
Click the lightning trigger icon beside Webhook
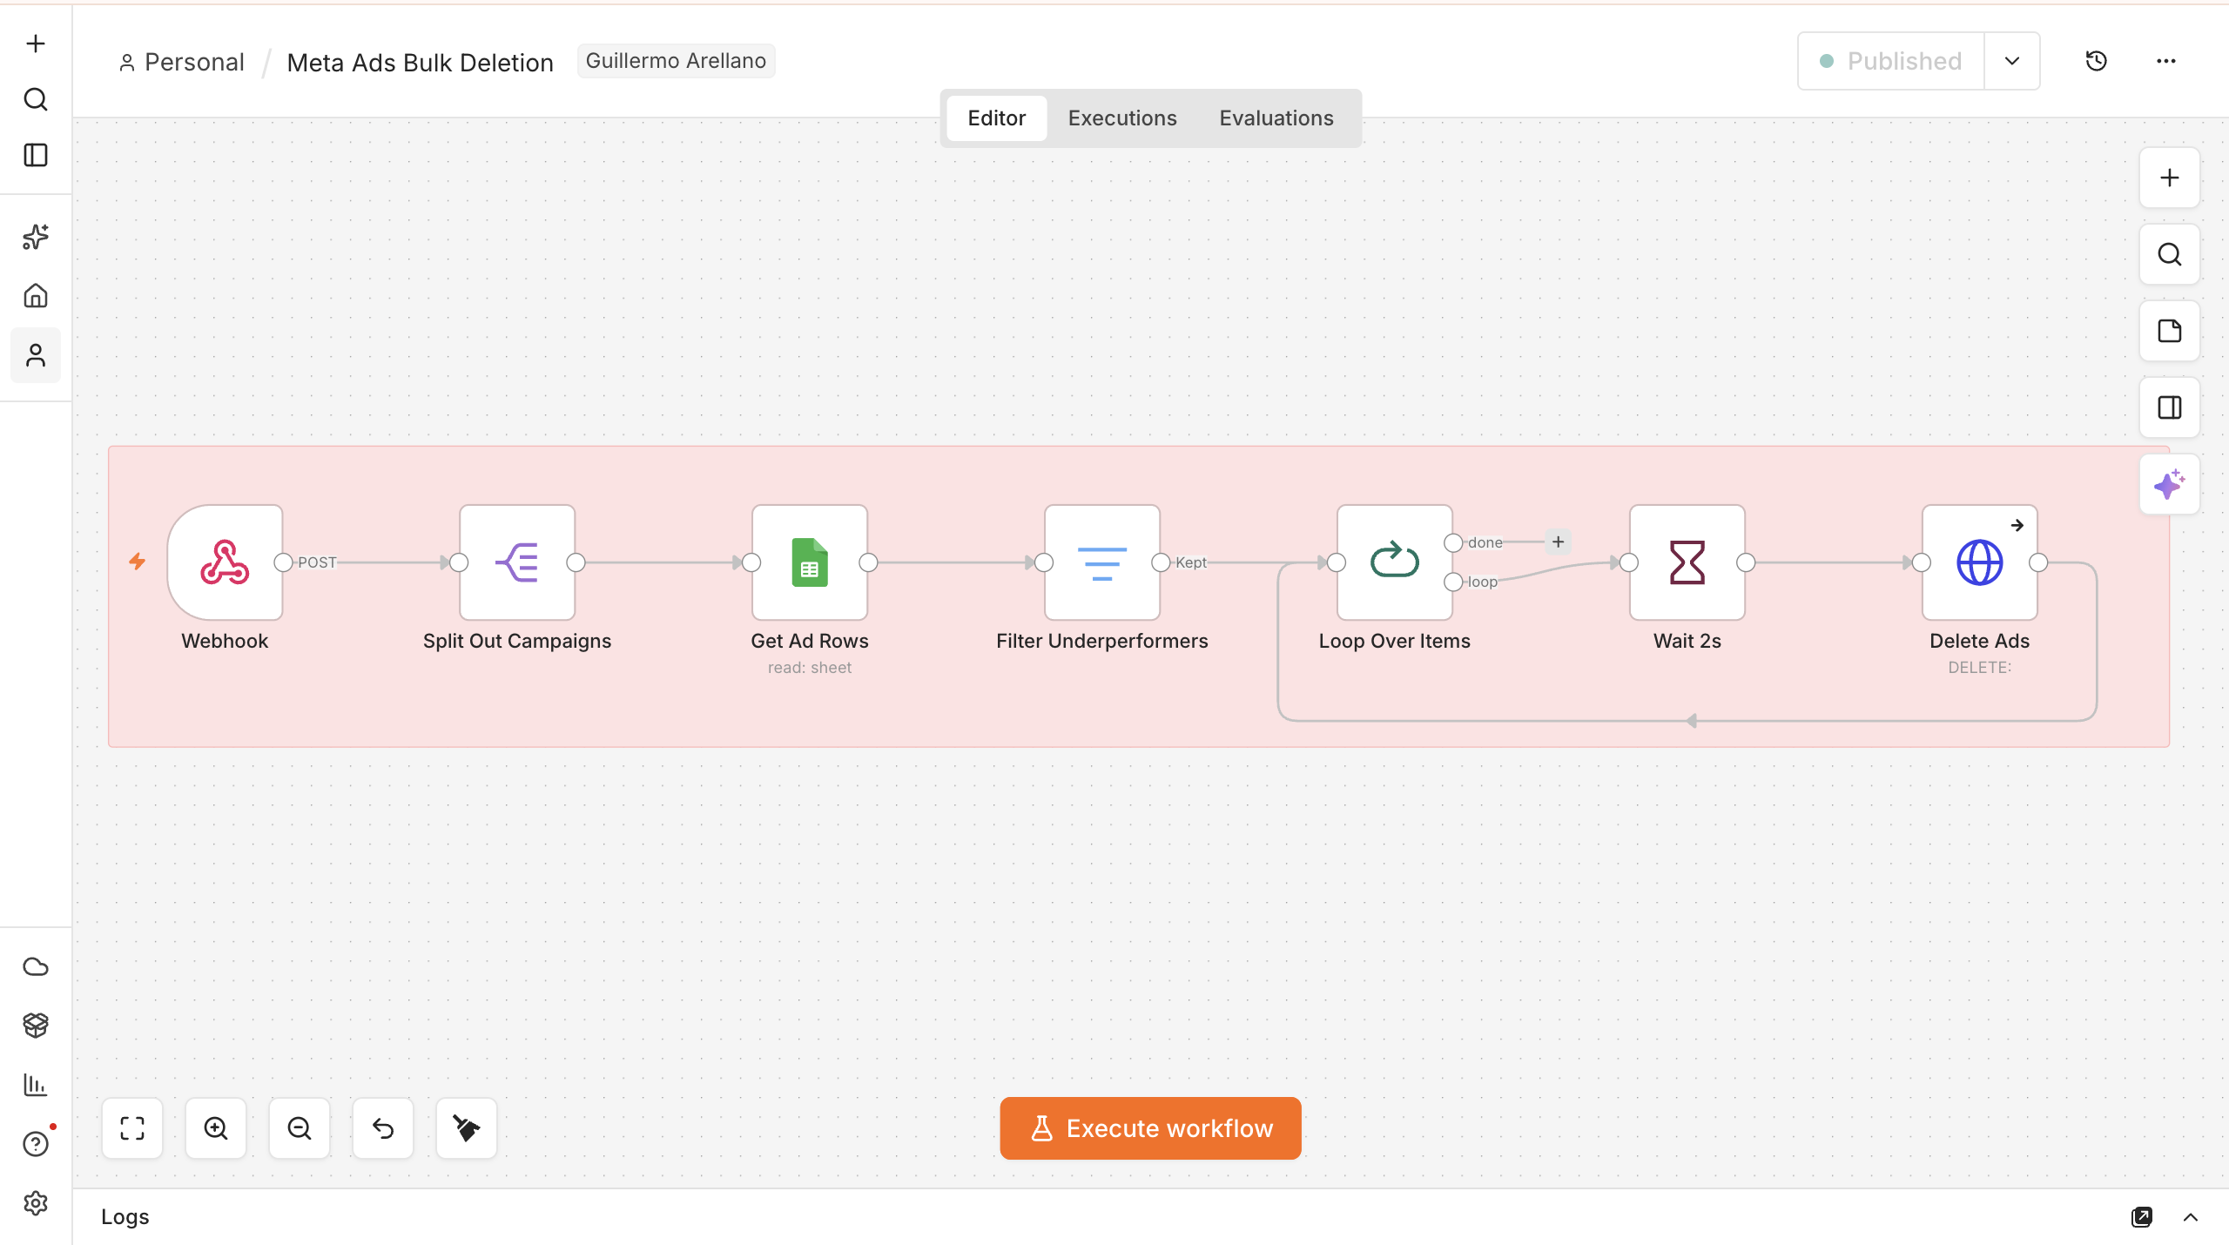[x=138, y=562]
